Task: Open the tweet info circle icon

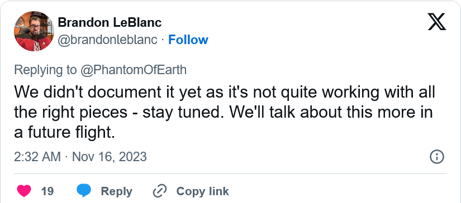Action: click(436, 157)
